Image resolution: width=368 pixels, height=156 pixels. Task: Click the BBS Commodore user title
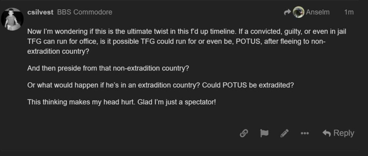pos(84,12)
